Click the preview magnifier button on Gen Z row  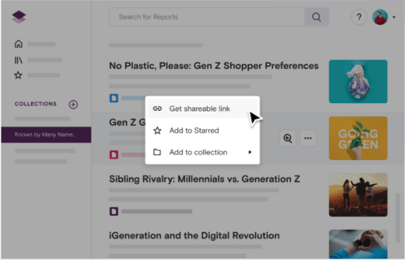point(288,138)
